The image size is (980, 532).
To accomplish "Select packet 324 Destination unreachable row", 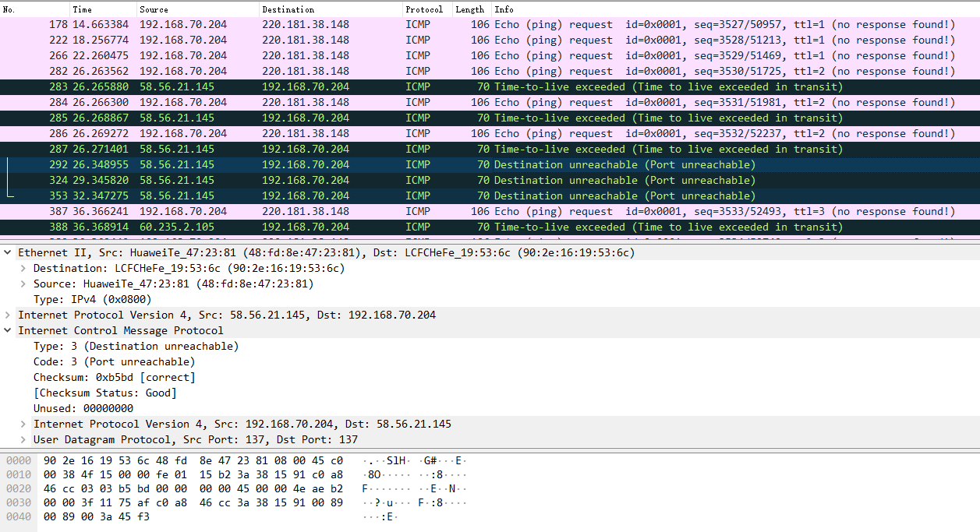I will [x=312, y=180].
